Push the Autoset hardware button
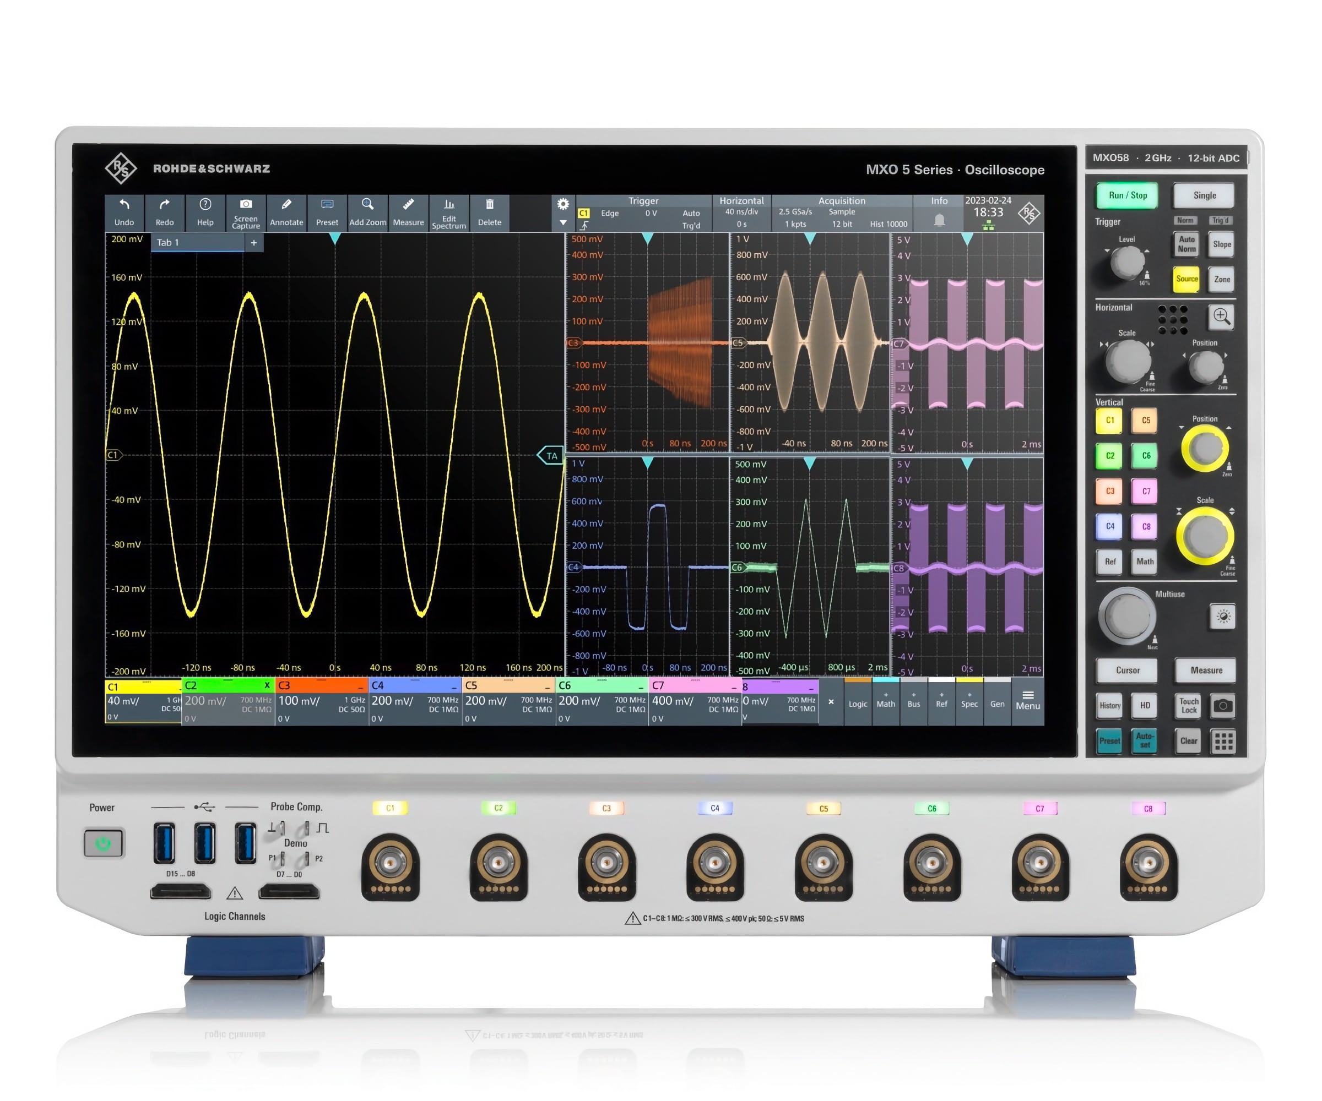This screenshot has height=1101, width=1322. (1145, 741)
